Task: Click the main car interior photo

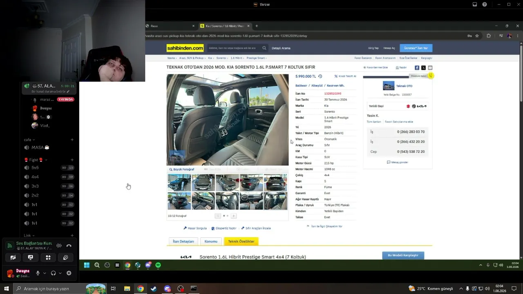Action: pyautogui.click(x=228, y=120)
